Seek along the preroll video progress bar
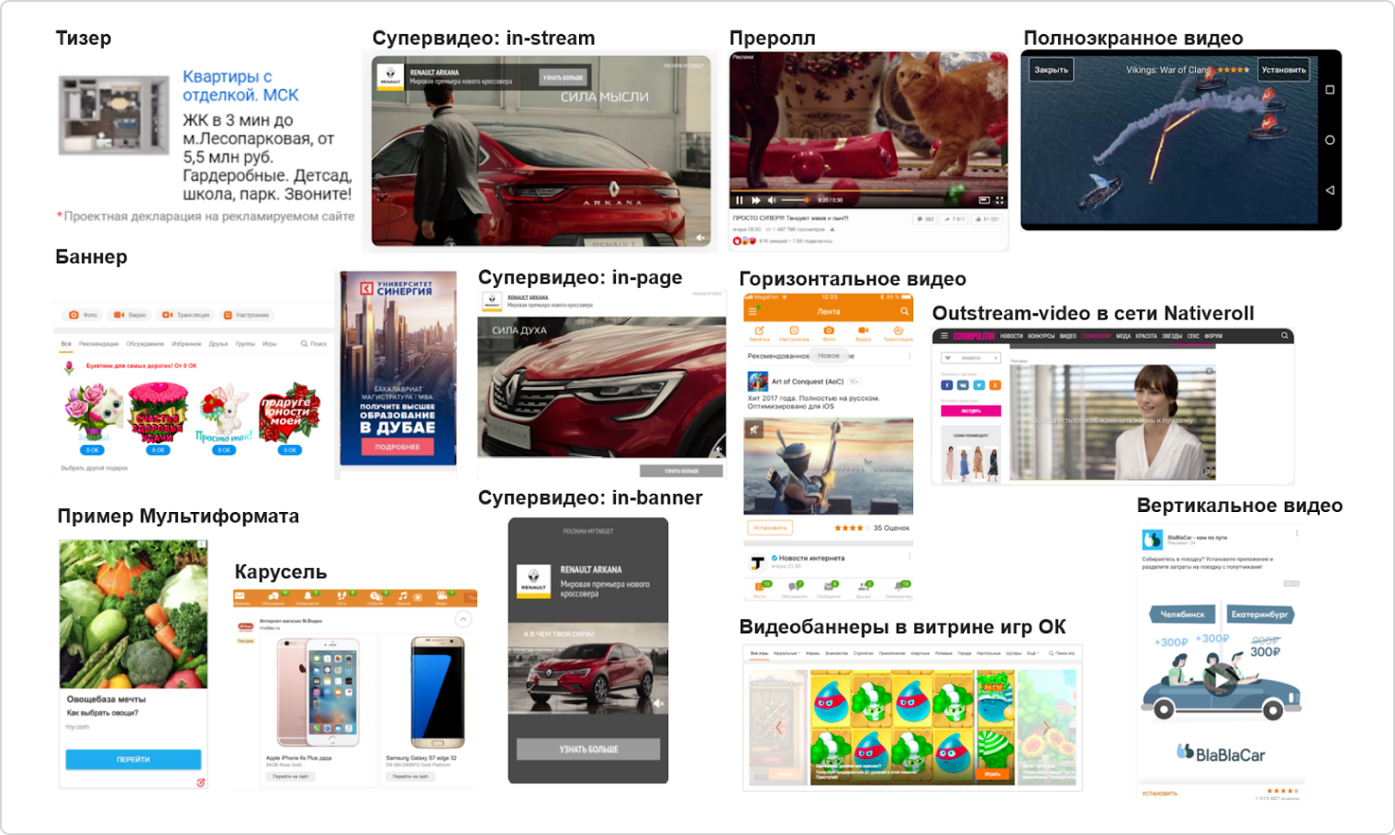 coord(869,192)
